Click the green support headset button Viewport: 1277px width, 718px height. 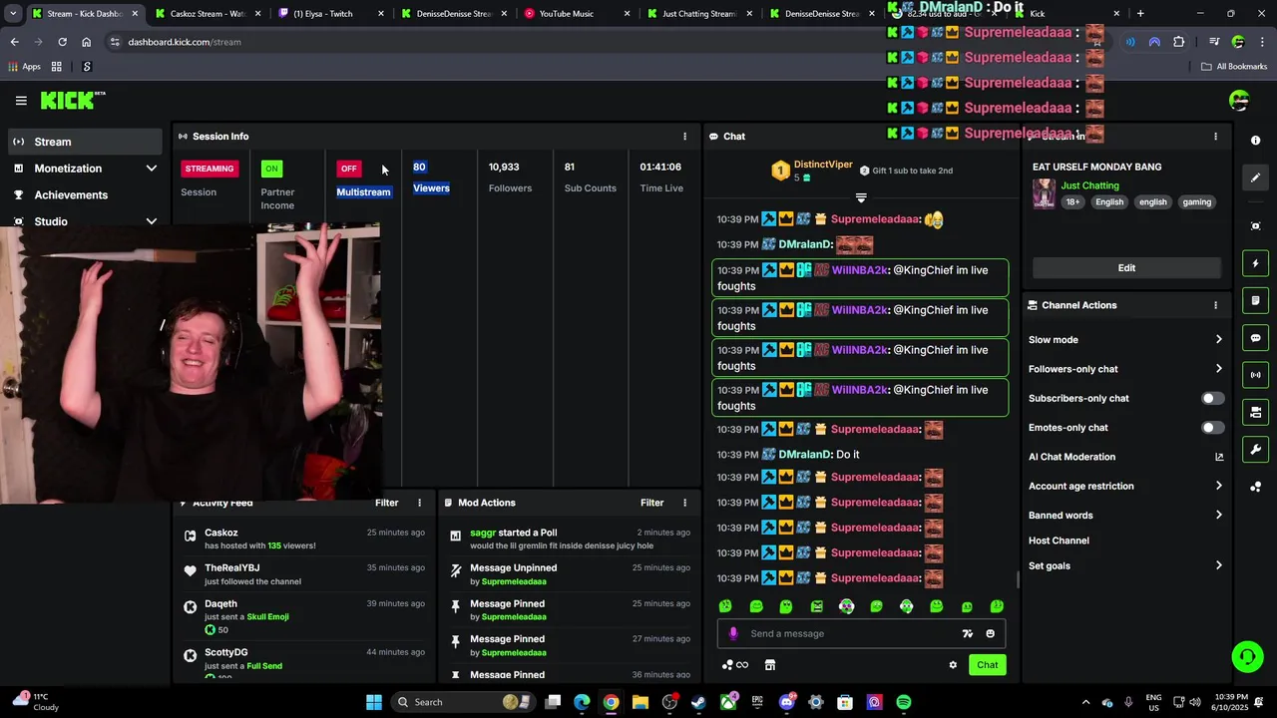(x=1247, y=656)
